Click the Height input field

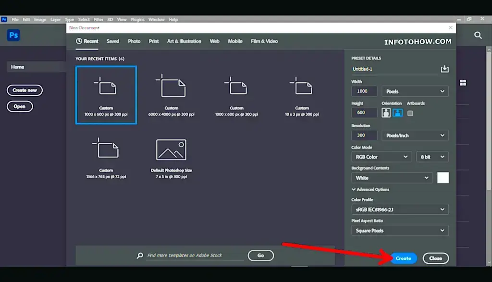point(364,112)
